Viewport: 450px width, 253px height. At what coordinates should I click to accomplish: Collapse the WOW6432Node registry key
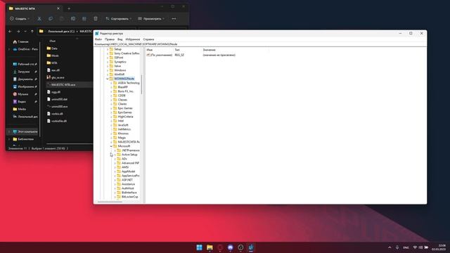pos(108,79)
